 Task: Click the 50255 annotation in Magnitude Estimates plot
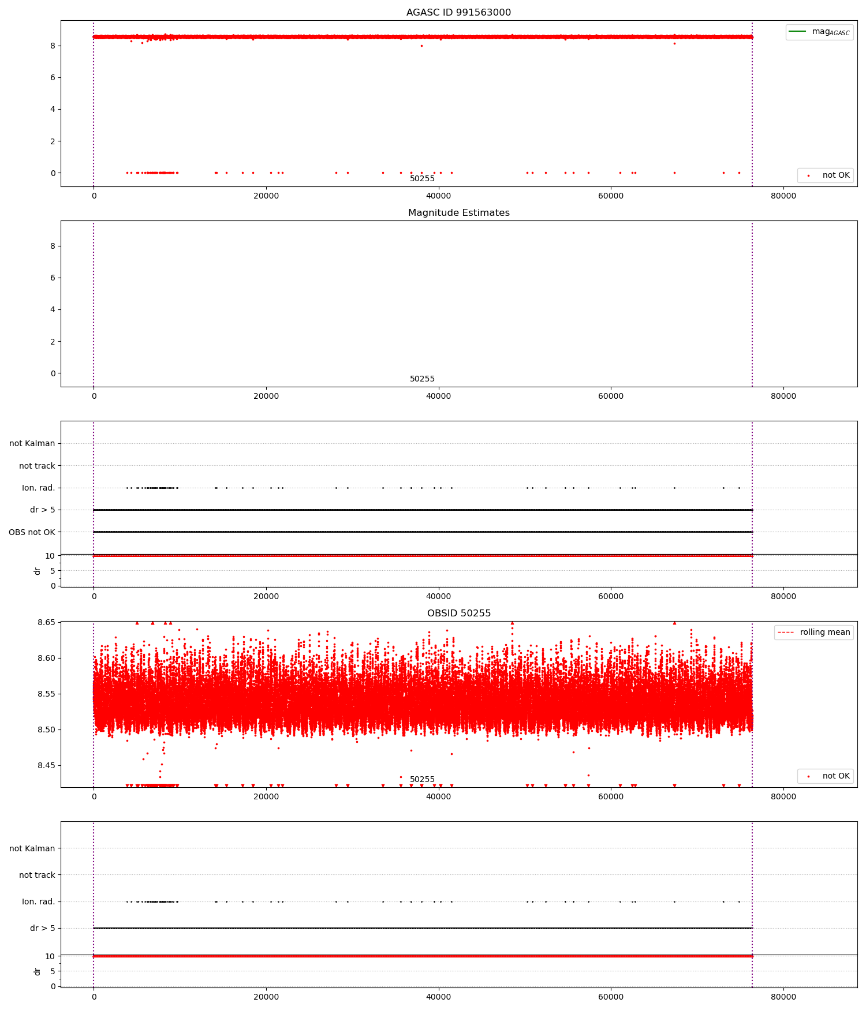tap(422, 379)
